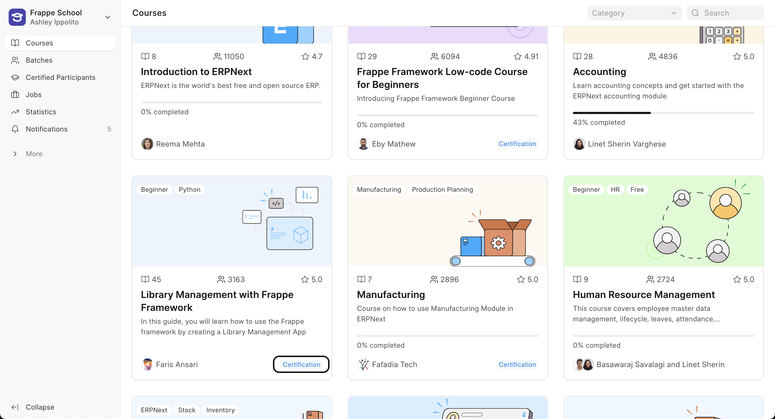Open the Human Resource Management course title
The image size is (775, 419).
643,294
